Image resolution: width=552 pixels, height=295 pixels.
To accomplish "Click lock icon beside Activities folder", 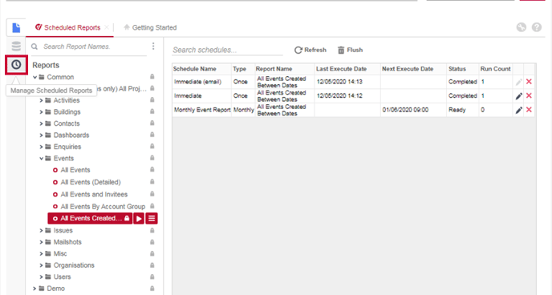I will [152, 100].
